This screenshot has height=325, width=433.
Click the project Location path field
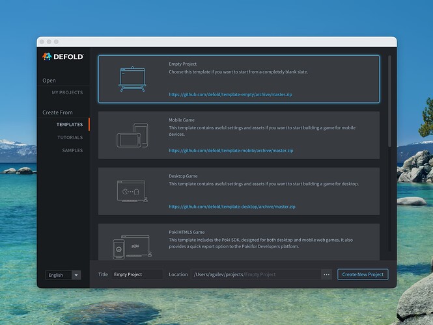click(255, 274)
